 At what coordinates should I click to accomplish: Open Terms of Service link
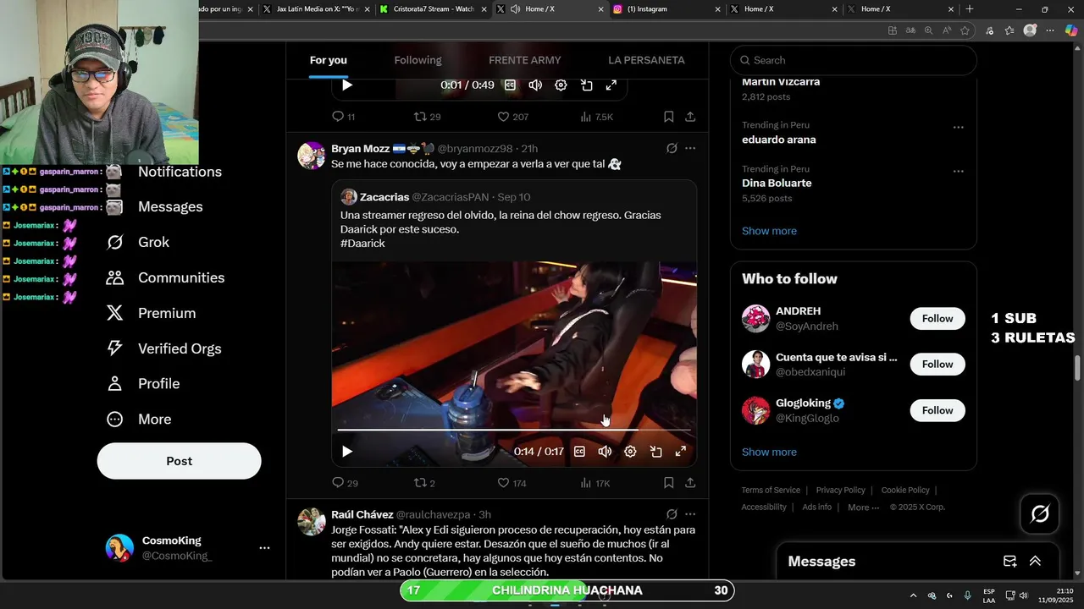[x=771, y=491]
